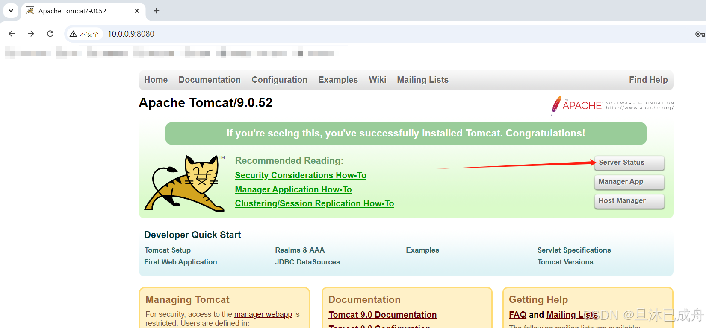This screenshot has height=328, width=706.
Task: Open the Examples nav item
Action: 338,80
